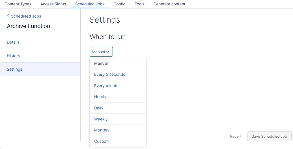This screenshot has height=149, width=293.
Task: Go to the Tools tab
Action: (x=139, y=4)
